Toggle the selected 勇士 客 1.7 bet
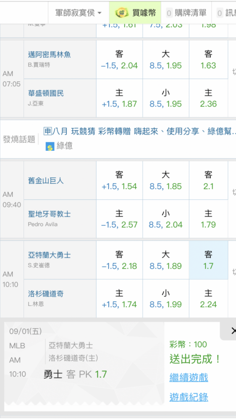Image resolution: width=236 pixels, height=419 pixels. coord(208,260)
